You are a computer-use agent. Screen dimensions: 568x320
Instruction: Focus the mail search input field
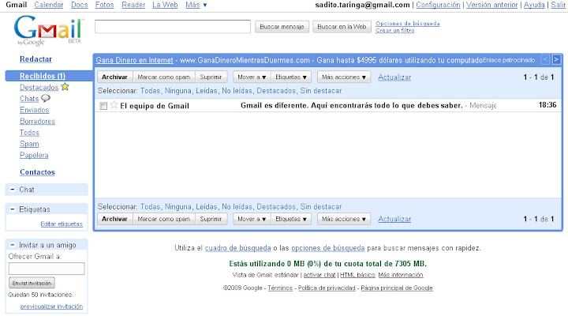click(x=173, y=27)
